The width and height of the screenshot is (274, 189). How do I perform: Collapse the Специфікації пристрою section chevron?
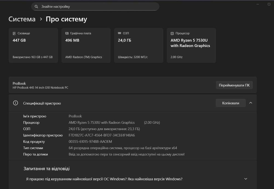pyautogui.click(x=251, y=103)
